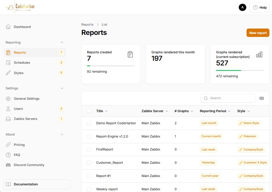
Task: Check the Demo Report CodeHarbor row checkbox
Action: 89,123
